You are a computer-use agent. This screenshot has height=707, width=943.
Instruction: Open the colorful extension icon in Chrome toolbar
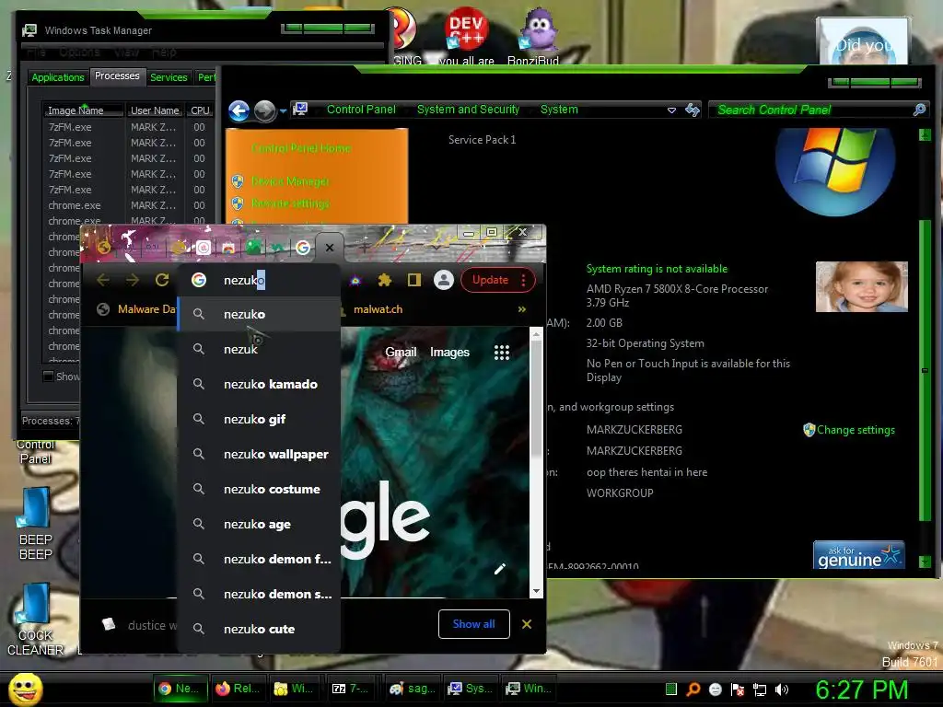[x=355, y=280]
